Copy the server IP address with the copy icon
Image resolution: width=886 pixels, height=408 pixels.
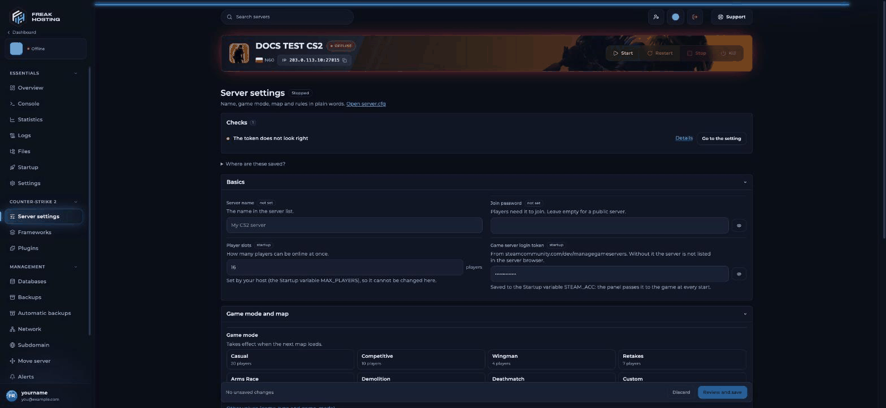[345, 60]
